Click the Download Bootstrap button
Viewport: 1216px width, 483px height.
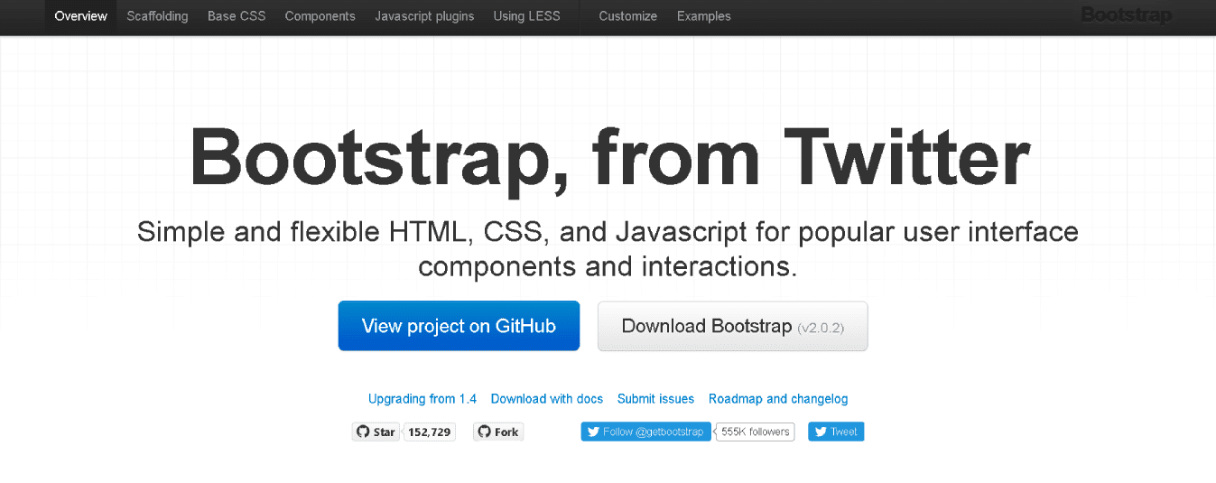(733, 326)
